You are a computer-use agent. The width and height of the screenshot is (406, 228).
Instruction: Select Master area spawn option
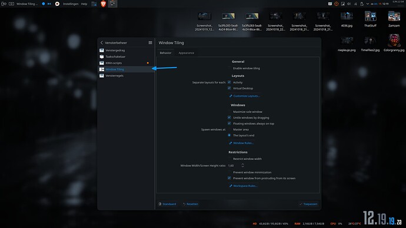(229, 129)
